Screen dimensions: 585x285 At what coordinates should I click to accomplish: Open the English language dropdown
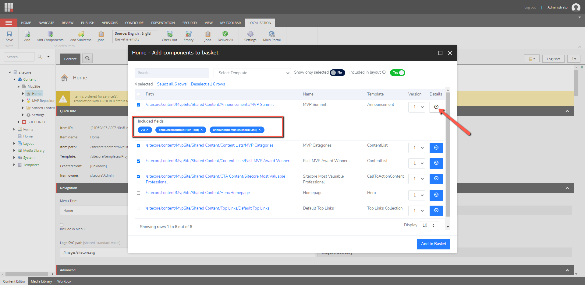(x=553, y=59)
